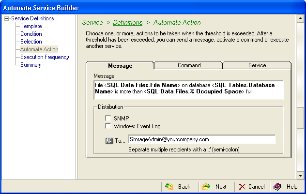Click the Help button label
This screenshot has width=306, height=194.
click(x=292, y=187)
